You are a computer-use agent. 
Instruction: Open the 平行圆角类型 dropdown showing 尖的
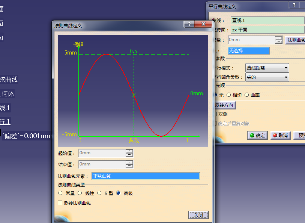[267, 77]
